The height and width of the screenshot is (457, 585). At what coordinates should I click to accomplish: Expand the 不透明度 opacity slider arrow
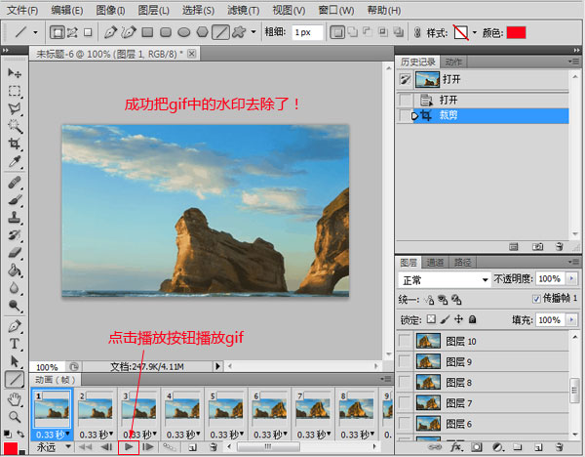(x=569, y=279)
